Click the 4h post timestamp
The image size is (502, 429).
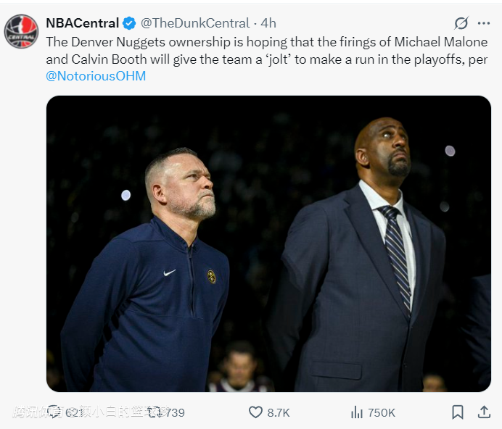coord(268,23)
